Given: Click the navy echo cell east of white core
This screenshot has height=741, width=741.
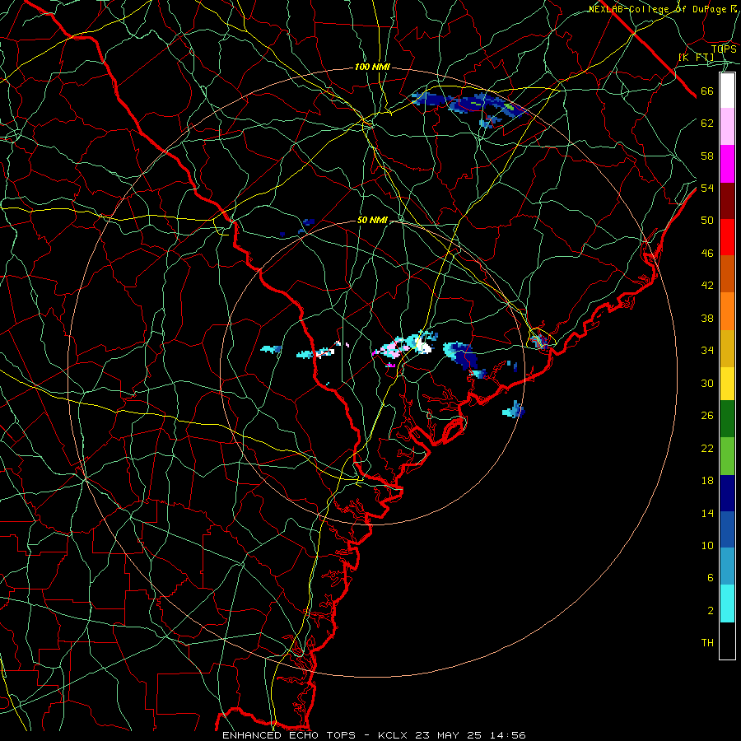Looking at the screenshot, I should [461, 355].
